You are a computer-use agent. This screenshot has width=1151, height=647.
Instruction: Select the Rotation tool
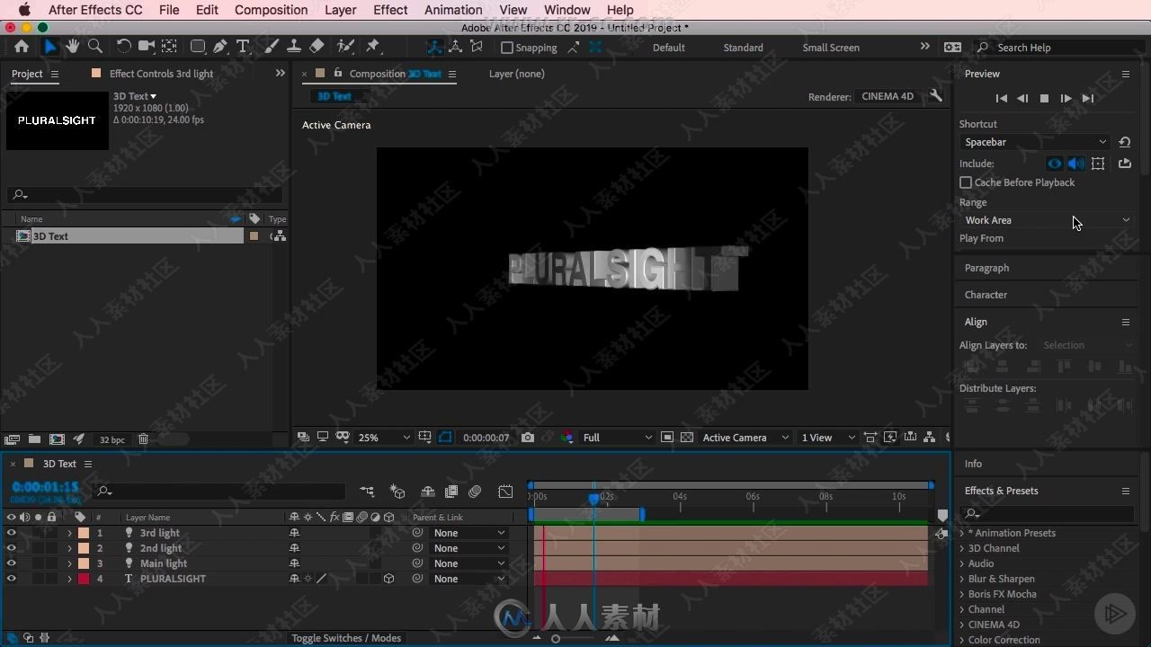(x=124, y=47)
